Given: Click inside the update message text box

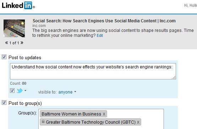Looking at the screenshot, I should [x=93, y=71].
